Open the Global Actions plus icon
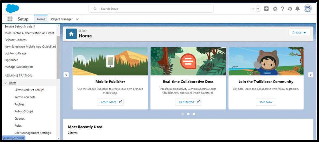319x142 pixels. click(266, 9)
